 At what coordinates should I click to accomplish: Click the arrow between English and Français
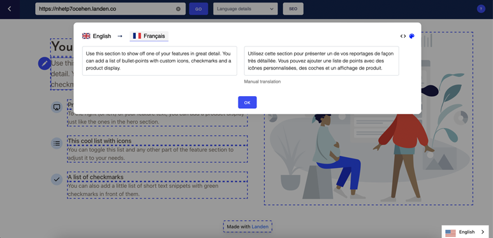pos(120,36)
